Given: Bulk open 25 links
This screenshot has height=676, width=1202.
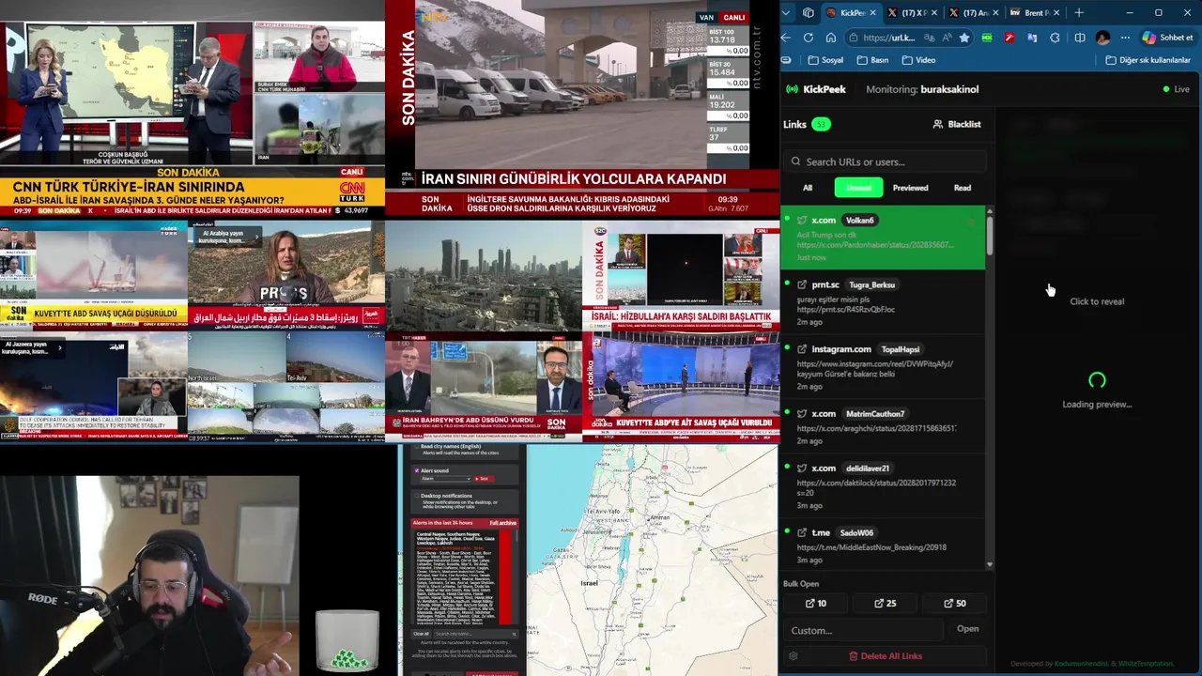Looking at the screenshot, I should pos(885,604).
